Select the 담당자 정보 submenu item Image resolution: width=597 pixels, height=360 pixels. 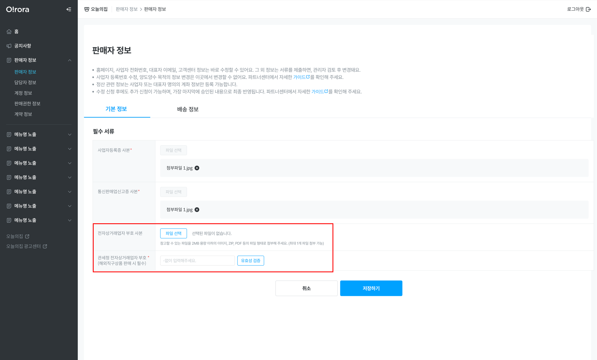(x=25, y=82)
